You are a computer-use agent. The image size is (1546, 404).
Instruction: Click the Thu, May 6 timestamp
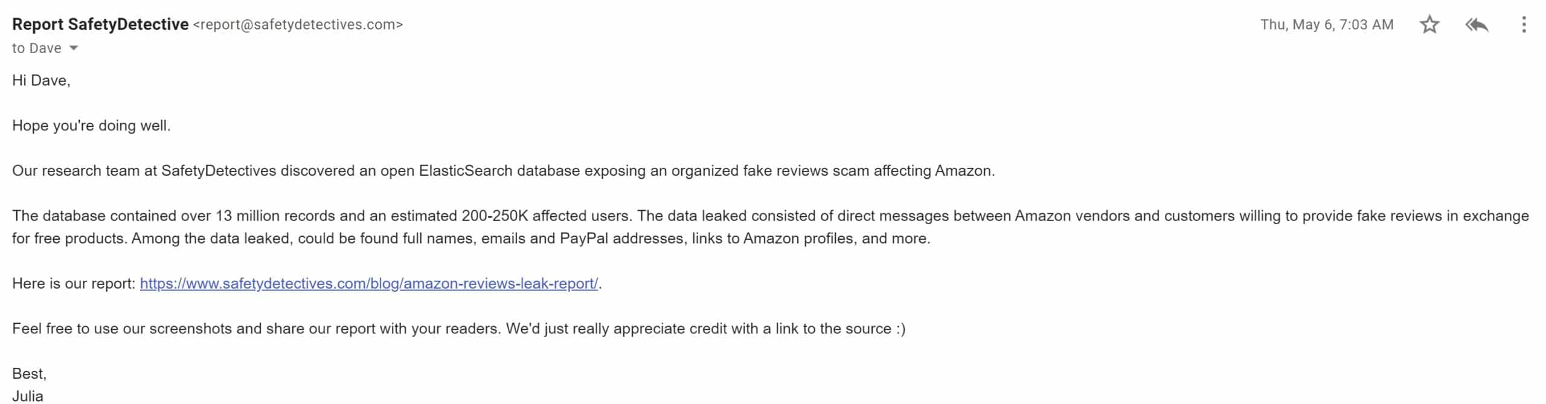point(1327,25)
